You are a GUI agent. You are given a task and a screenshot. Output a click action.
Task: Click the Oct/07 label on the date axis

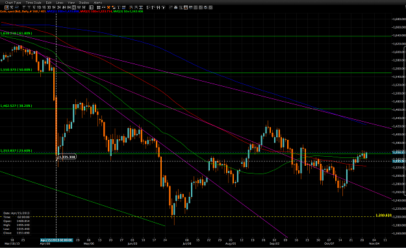point(329,243)
